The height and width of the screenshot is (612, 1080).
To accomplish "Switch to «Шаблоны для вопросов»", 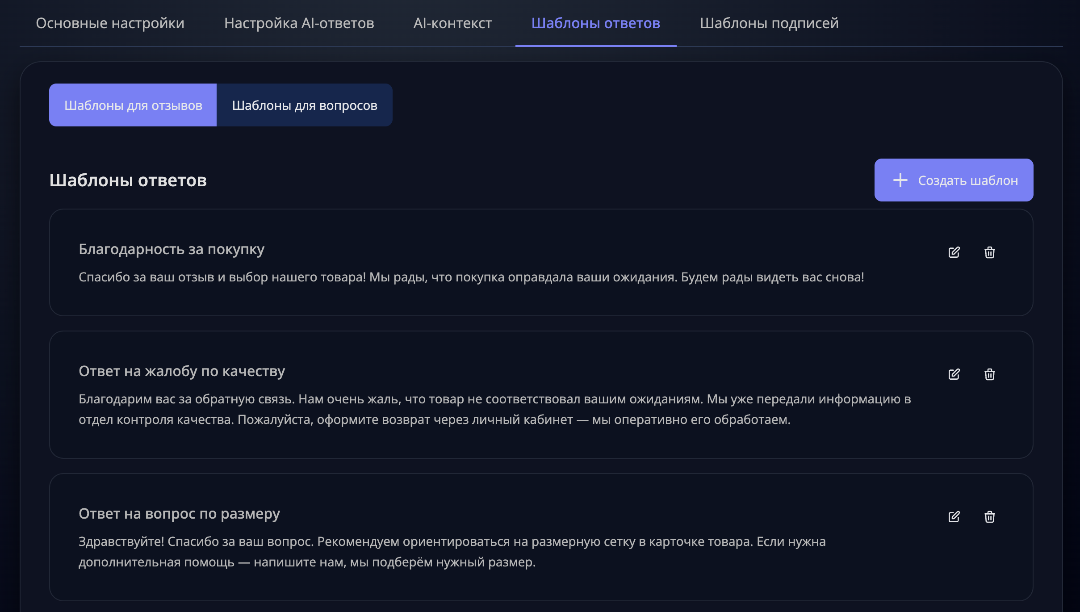I will tap(304, 105).
